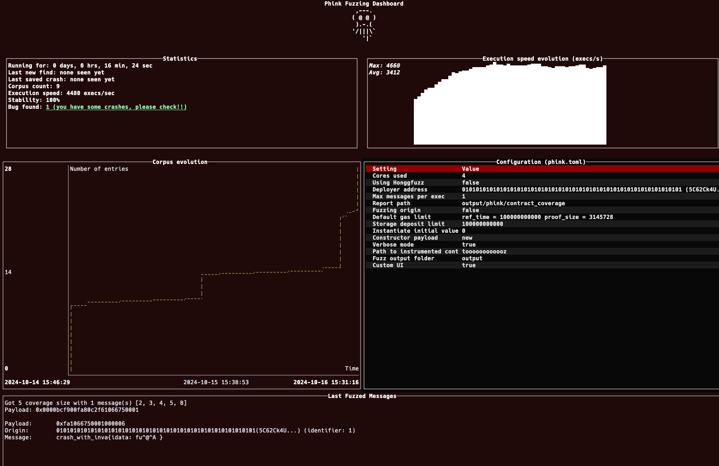Image resolution: width=719 pixels, height=466 pixels.
Task: Click the Origin address line
Action: click(180, 430)
